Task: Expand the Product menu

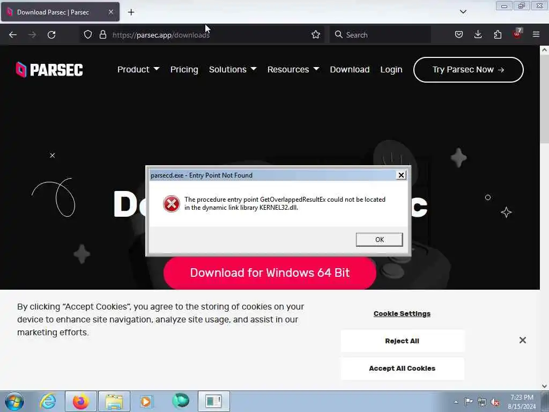Action: tap(138, 69)
